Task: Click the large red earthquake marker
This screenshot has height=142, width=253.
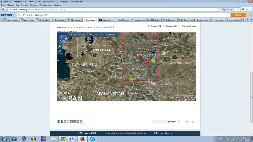Action: 147,64
